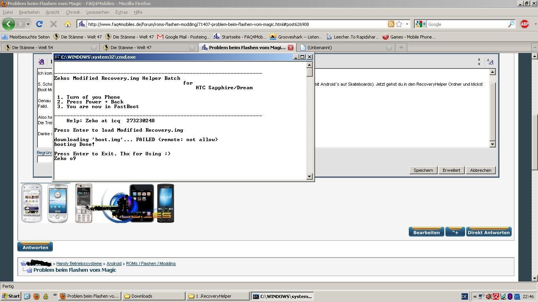538x302 pixels.
Task: Open Grooveshark bookmark
Action: coord(296,37)
